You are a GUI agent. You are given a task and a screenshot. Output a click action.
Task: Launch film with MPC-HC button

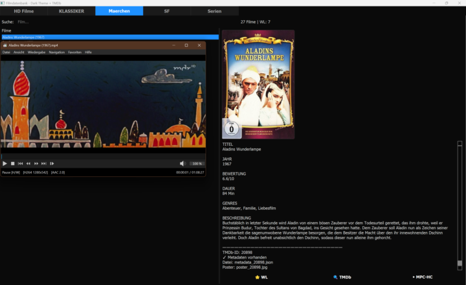tap(423, 277)
